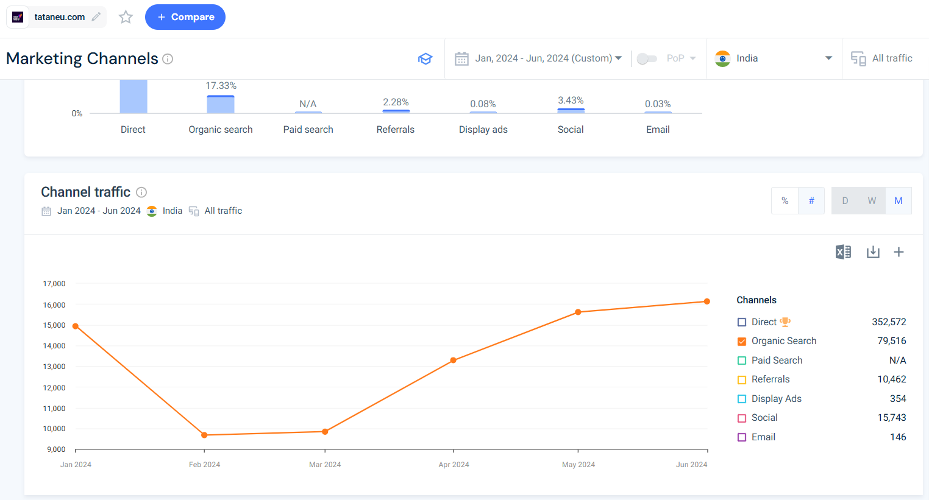Click the Organic search 17.33% bar
Image resolution: width=929 pixels, height=500 pixels.
(221, 104)
